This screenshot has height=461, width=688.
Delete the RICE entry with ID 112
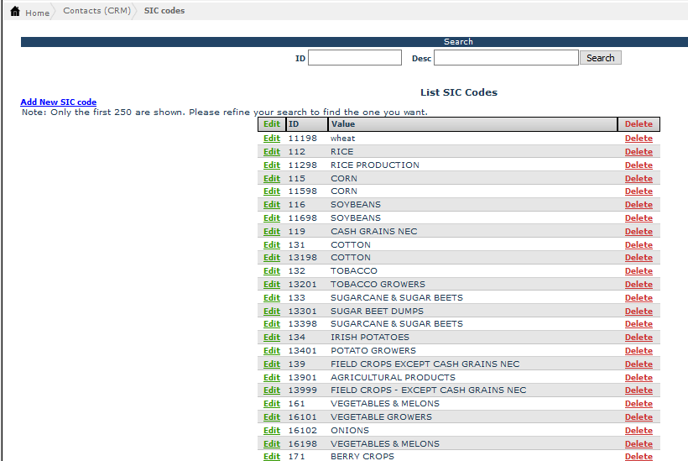[638, 152]
